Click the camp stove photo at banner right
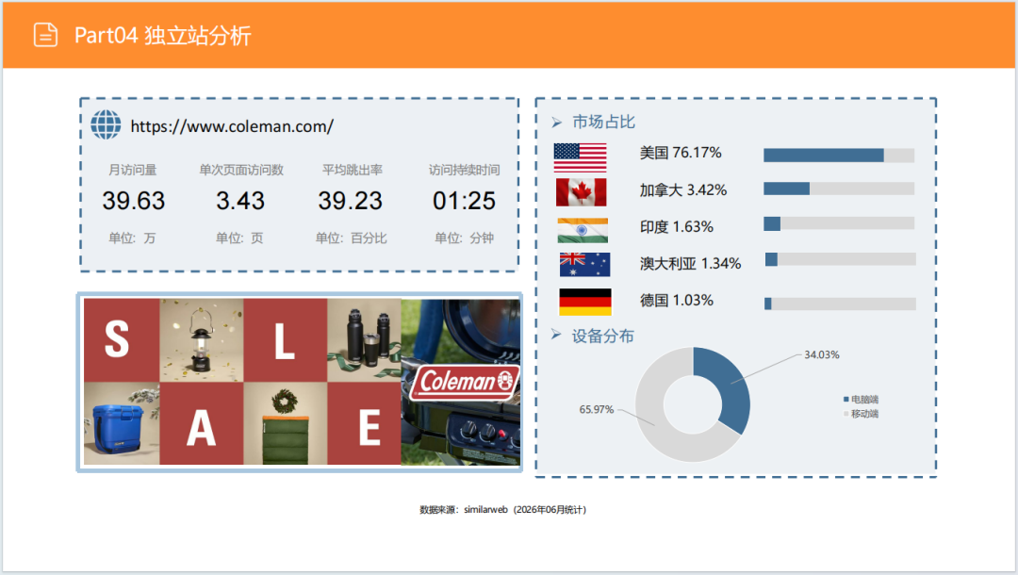The width and height of the screenshot is (1018, 575). pyautogui.click(x=461, y=382)
